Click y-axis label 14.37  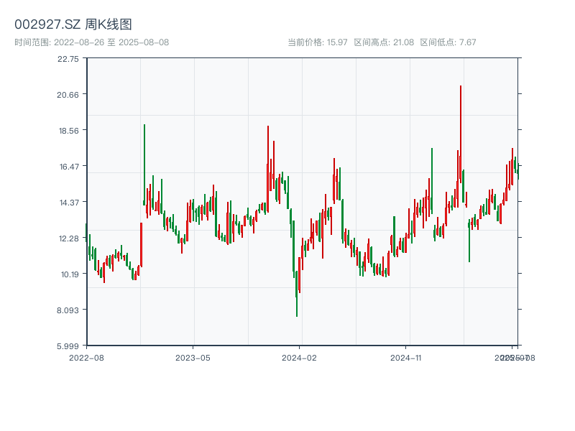click(69, 203)
